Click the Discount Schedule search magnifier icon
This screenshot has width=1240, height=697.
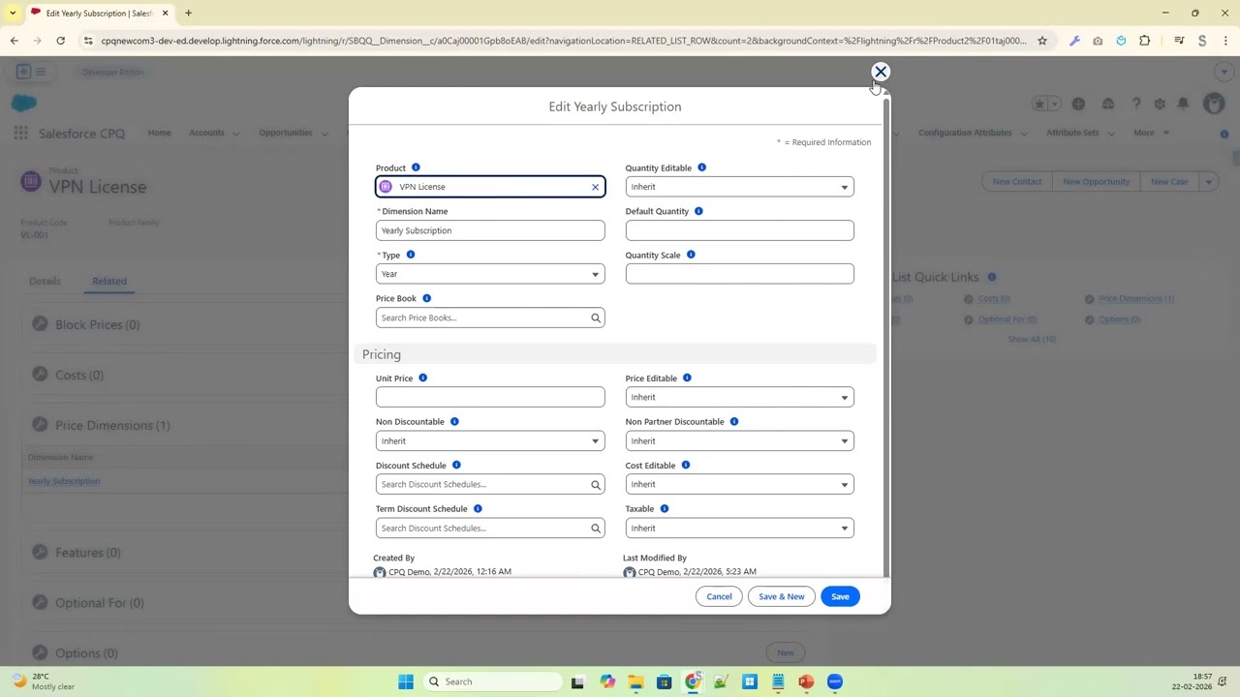(x=596, y=484)
